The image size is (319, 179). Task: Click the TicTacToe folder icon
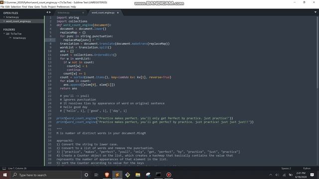tap(8, 34)
